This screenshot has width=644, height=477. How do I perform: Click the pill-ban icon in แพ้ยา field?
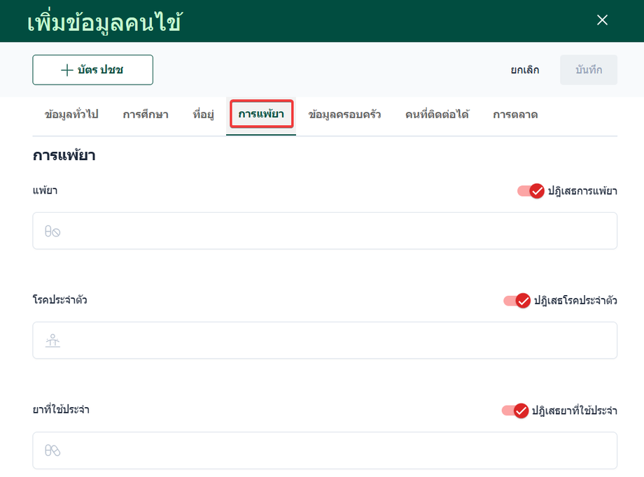pos(52,232)
